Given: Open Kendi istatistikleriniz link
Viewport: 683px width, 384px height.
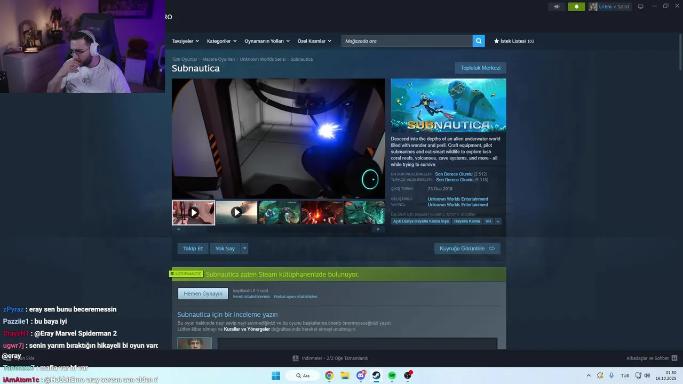Looking at the screenshot, I should pos(251,297).
